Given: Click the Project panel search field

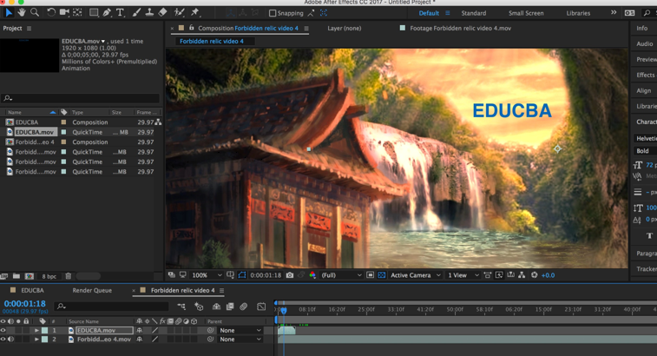Looking at the screenshot, I should 80,98.
